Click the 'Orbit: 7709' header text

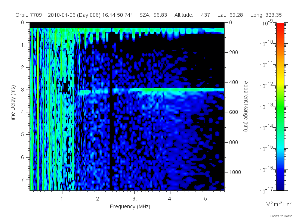(x=29, y=15)
